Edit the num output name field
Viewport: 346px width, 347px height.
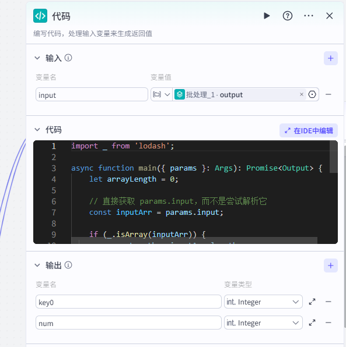click(128, 323)
